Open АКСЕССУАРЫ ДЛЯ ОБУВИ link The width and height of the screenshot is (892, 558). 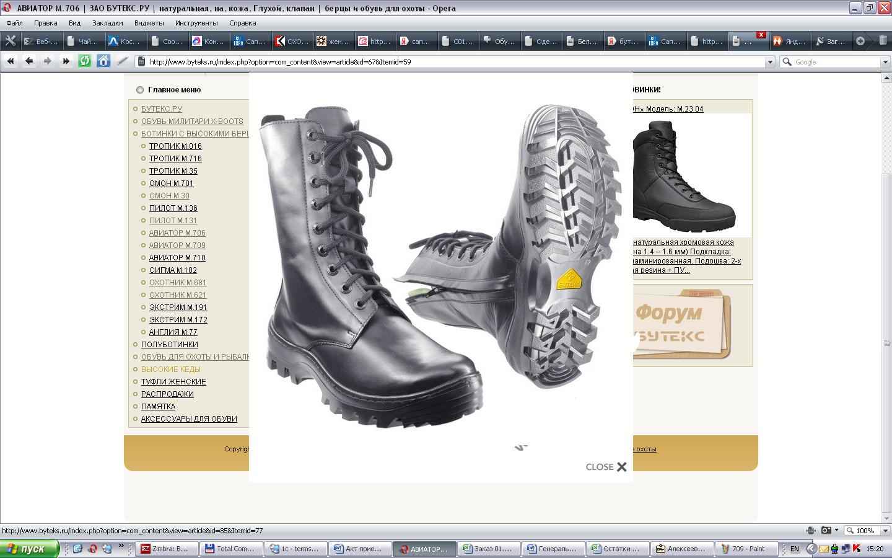coord(189,419)
